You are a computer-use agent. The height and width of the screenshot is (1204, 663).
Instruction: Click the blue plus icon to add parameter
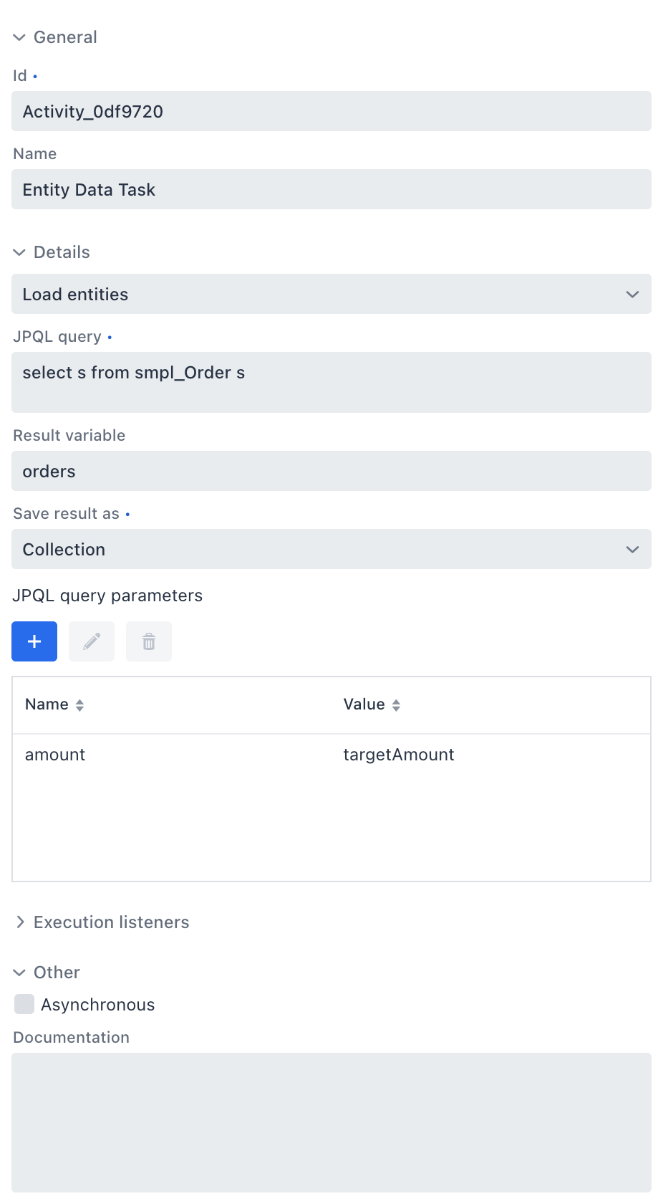click(x=34, y=641)
